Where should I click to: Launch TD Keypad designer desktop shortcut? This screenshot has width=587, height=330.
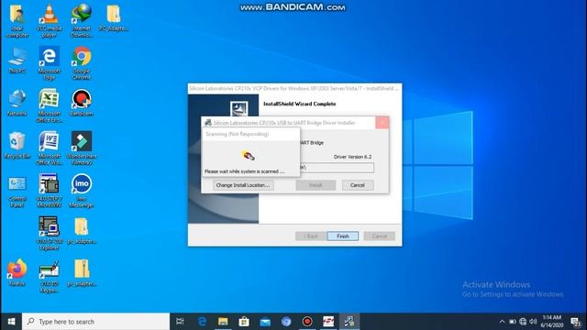coord(49,276)
